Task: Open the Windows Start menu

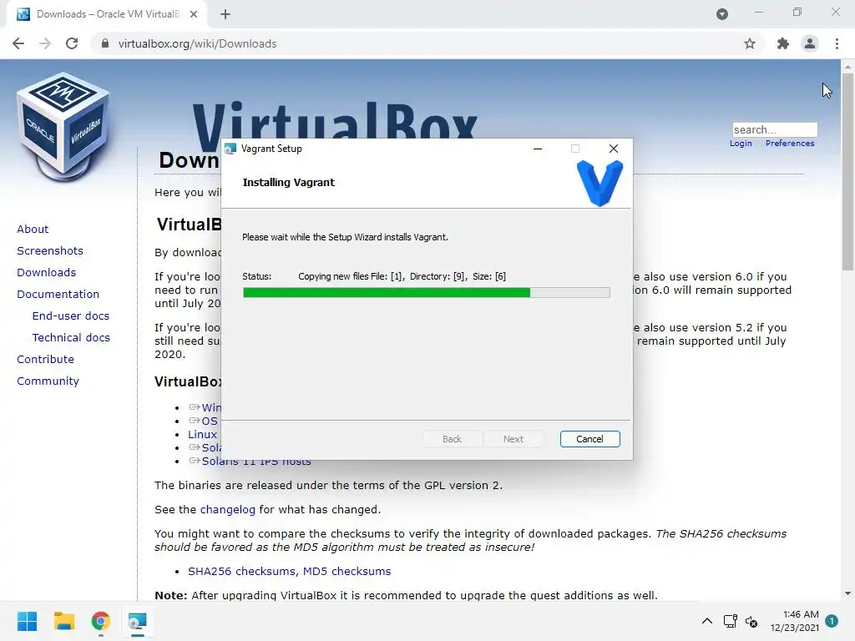Action: click(x=27, y=621)
